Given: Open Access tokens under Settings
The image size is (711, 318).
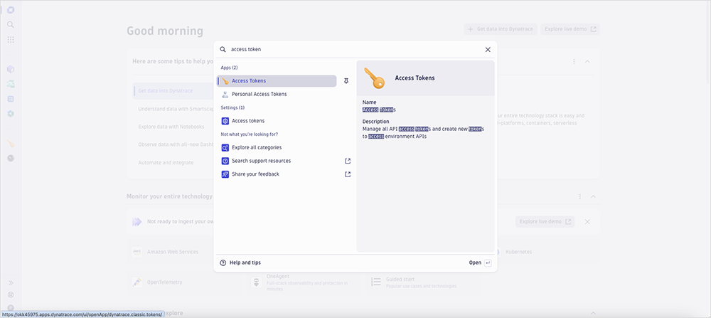Looking at the screenshot, I should [247, 121].
